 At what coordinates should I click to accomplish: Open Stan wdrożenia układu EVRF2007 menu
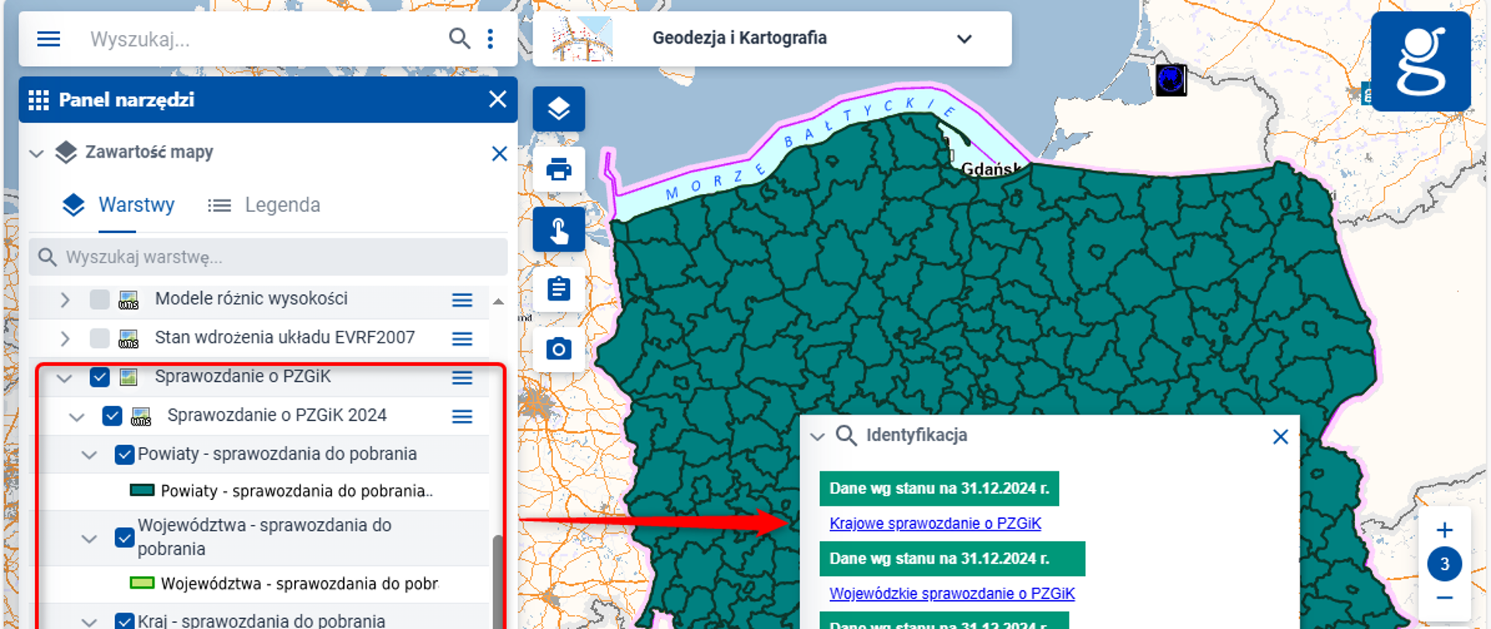(x=462, y=339)
